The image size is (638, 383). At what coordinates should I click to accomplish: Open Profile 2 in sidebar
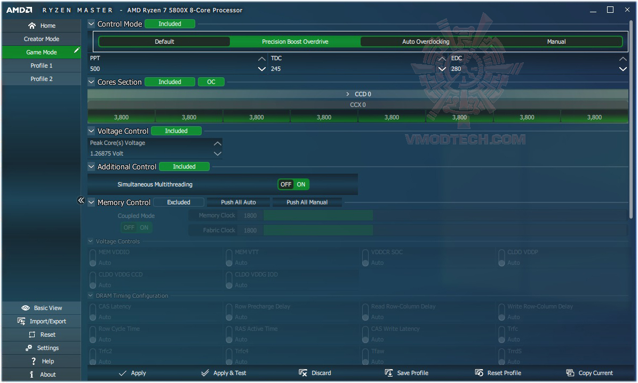[42, 79]
